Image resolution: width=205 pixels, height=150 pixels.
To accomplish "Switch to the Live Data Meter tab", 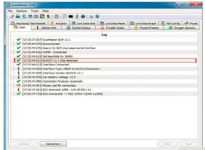I will (113, 23).
